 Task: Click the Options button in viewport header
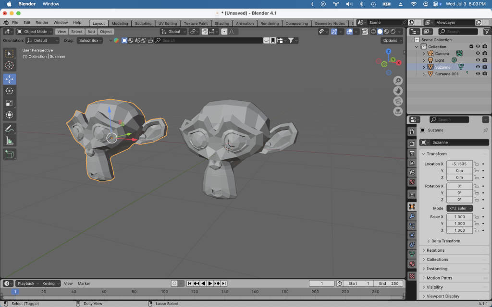coord(392,40)
